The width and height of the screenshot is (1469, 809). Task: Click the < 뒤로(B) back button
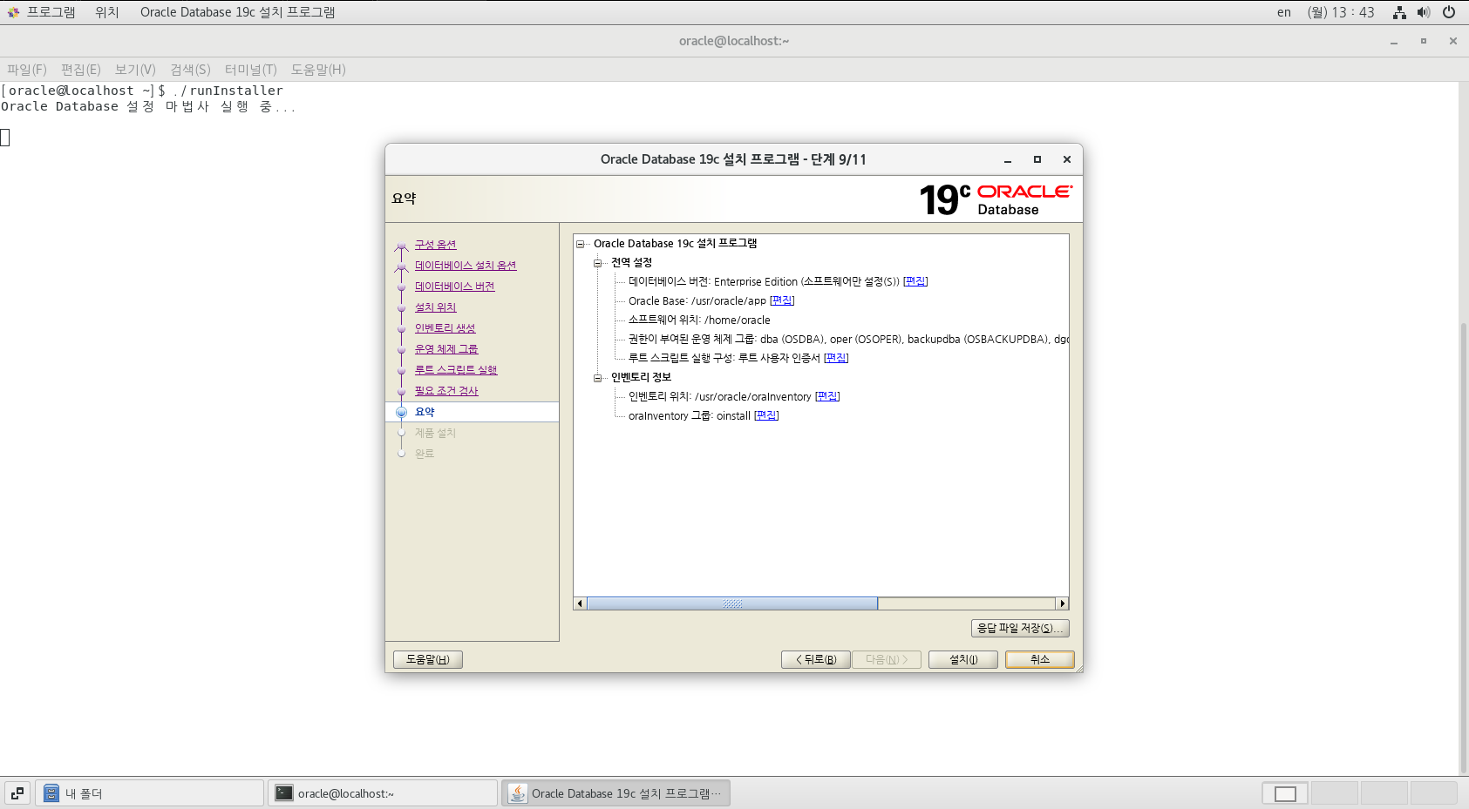816,659
